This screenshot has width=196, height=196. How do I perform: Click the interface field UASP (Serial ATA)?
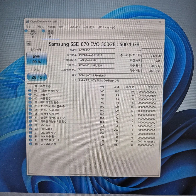(x=96, y=60)
